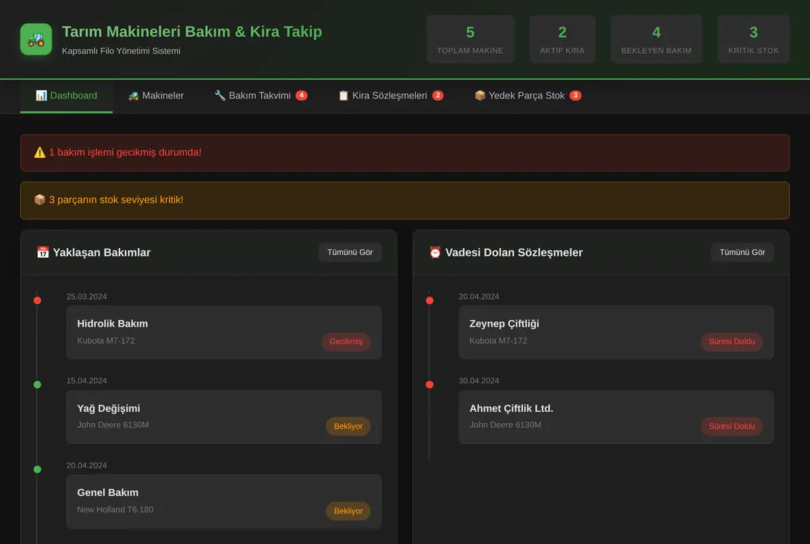Click the Bekleyen Bakım stat card

[656, 40]
